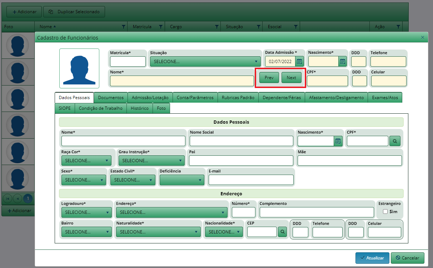Expand the Estado Civil dropdown
The width and height of the screenshot is (433, 268).
coord(133,180)
